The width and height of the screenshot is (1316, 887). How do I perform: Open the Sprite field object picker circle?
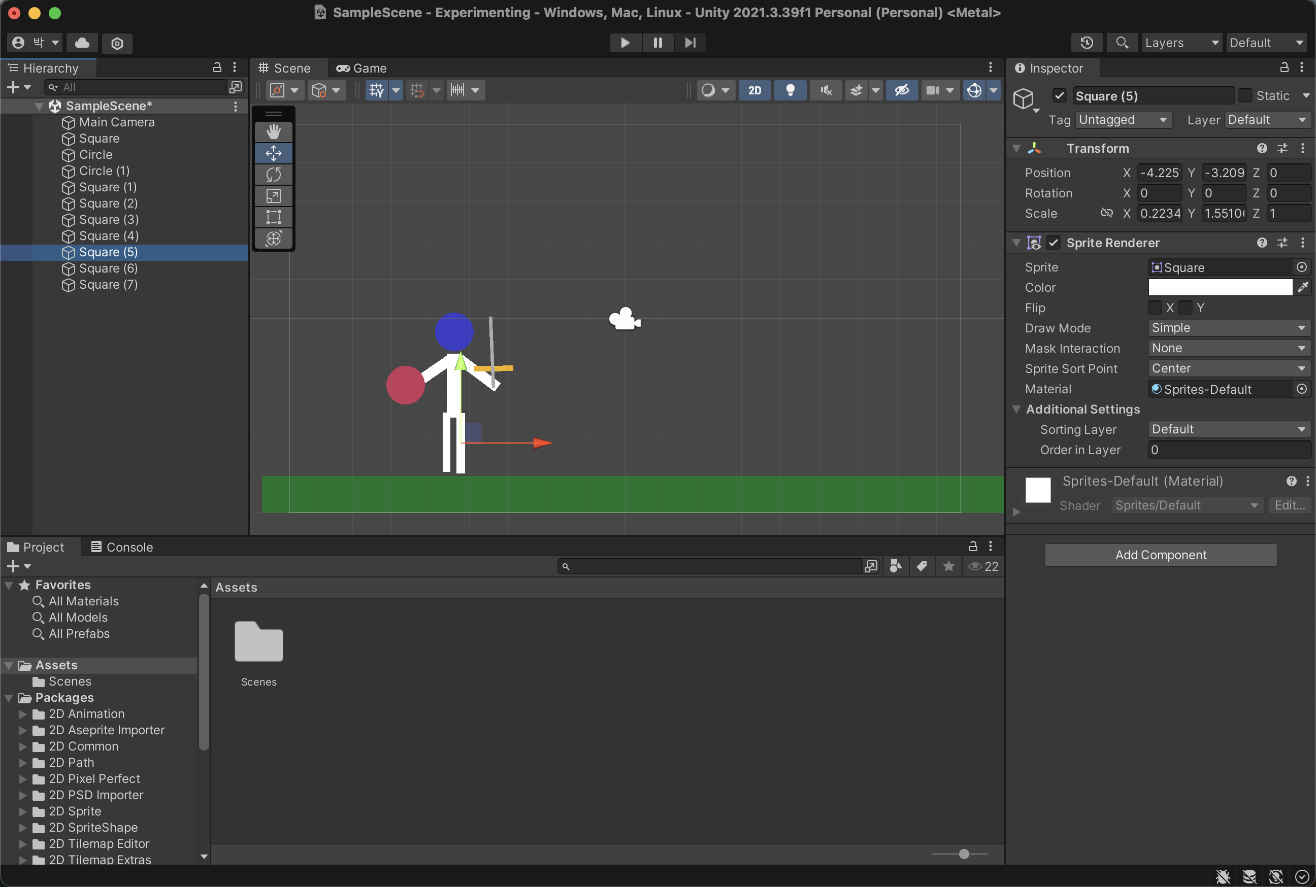click(x=1302, y=267)
